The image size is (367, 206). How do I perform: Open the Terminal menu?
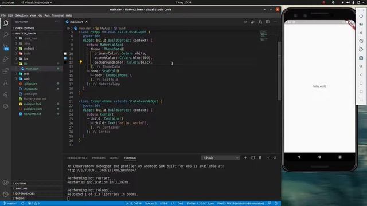[57, 15]
